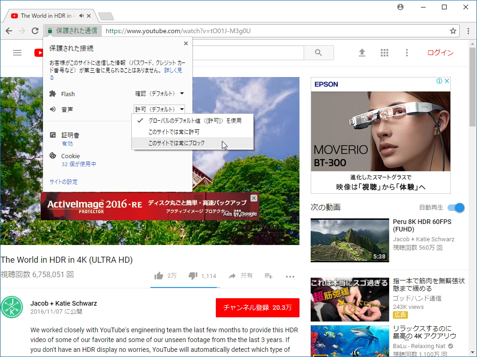Like the video with the thumbs-up icon

click(158, 276)
